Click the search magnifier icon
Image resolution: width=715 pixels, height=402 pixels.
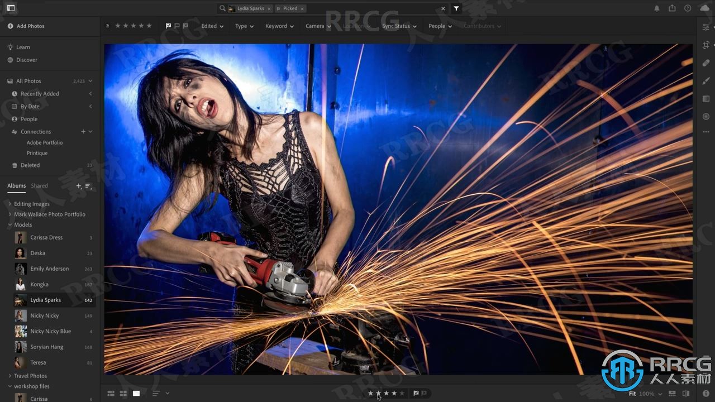pyautogui.click(x=222, y=8)
